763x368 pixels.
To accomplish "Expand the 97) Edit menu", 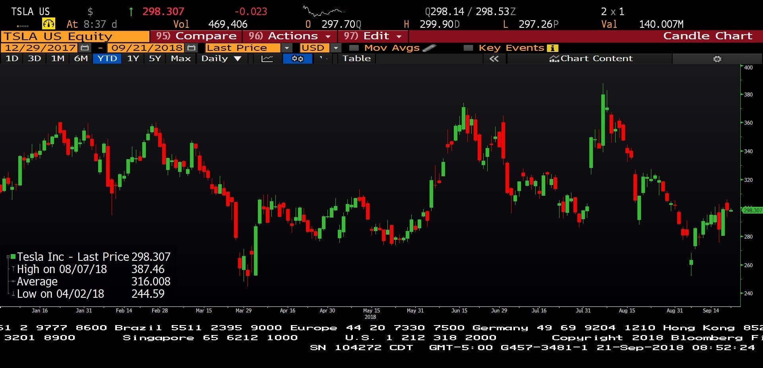I will click(373, 36).
